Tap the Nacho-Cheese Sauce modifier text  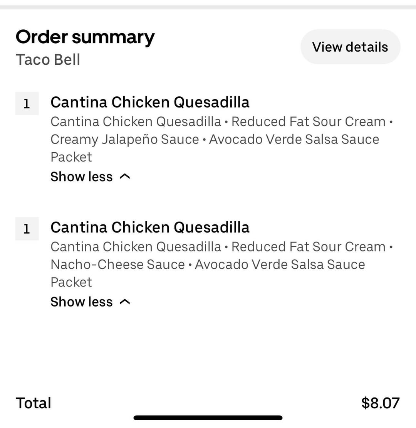coord(117,265)
